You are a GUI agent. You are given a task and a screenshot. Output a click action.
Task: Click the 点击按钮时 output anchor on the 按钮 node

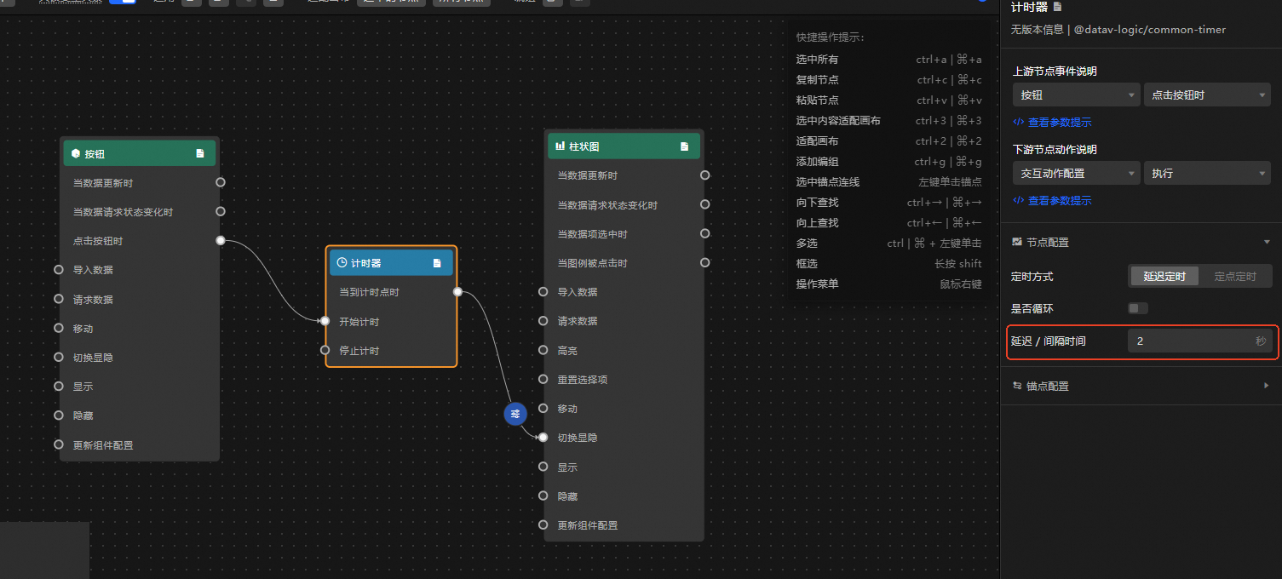pos(221,240)
